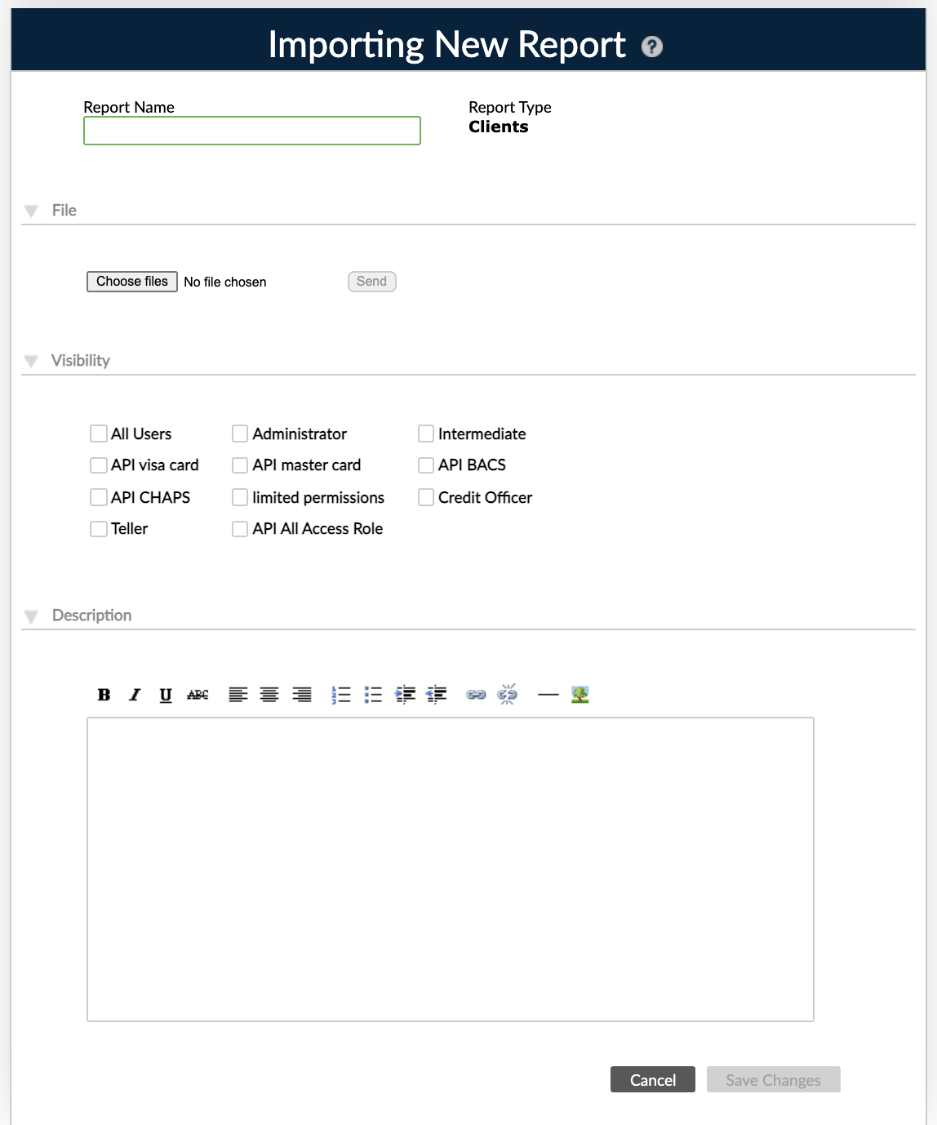Image resolution: width=937 pixels, height=1125 pixels.
Task: Enable the All Users visibility checkbox
Action: 99,434
